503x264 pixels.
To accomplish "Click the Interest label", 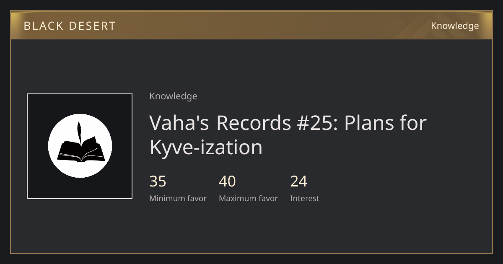I will (x=304, y=199).
